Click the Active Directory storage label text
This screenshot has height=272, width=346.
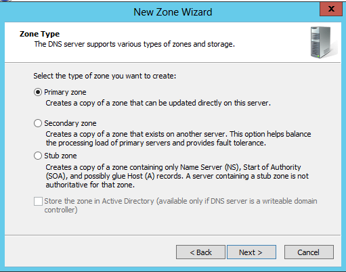pyautogui.click(x=181, y=206)
